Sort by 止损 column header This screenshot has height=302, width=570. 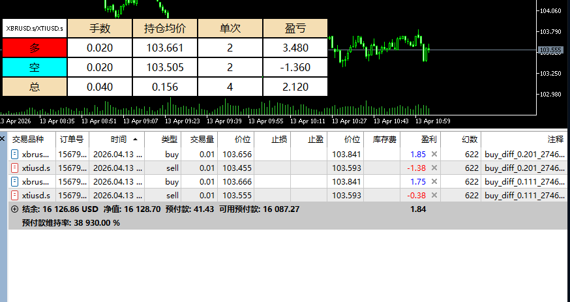tap(272, 139)
